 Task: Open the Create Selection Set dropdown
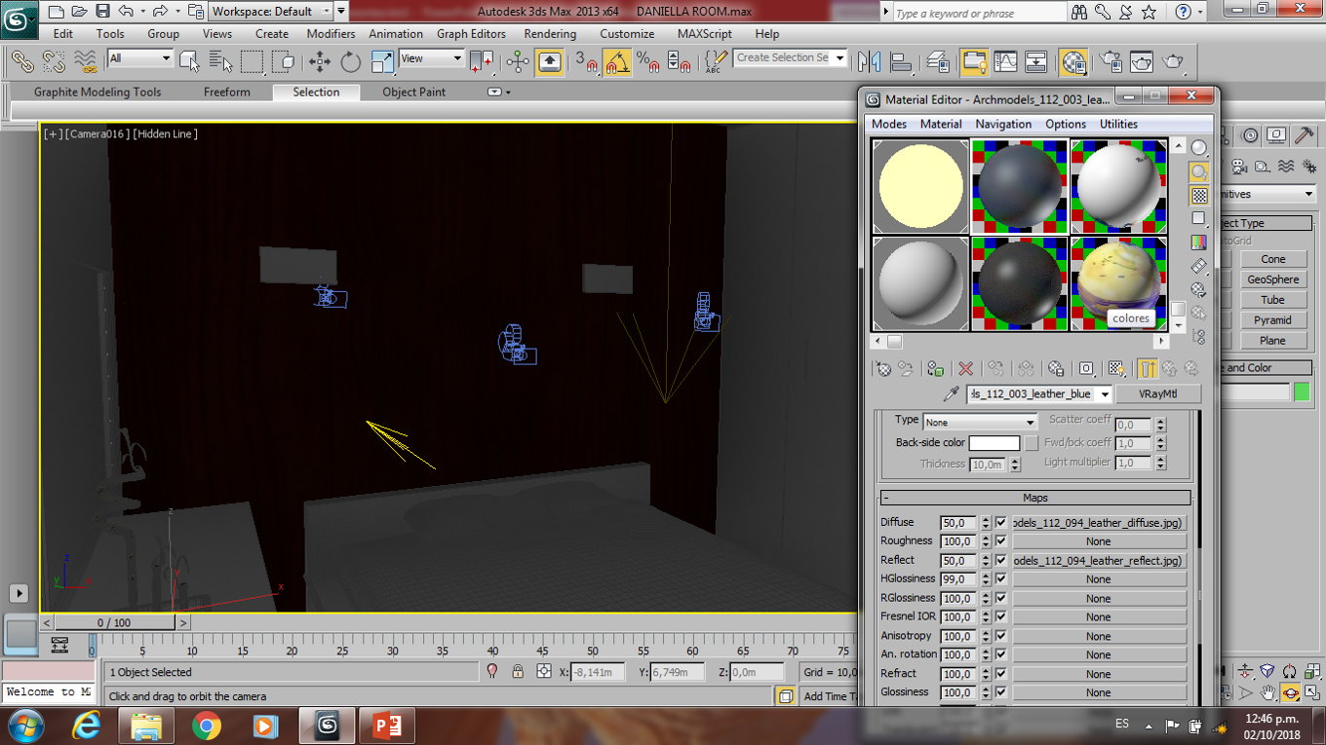point(790,58)
